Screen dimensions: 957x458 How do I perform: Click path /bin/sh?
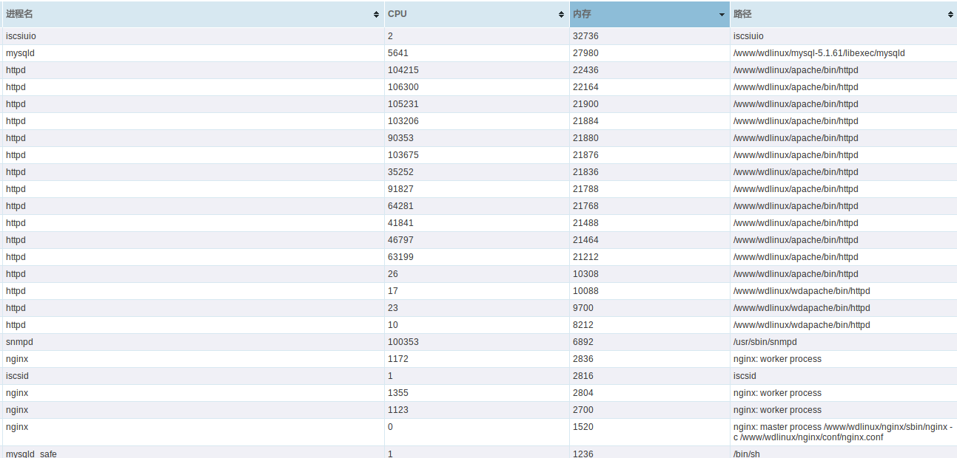(747, 454)
